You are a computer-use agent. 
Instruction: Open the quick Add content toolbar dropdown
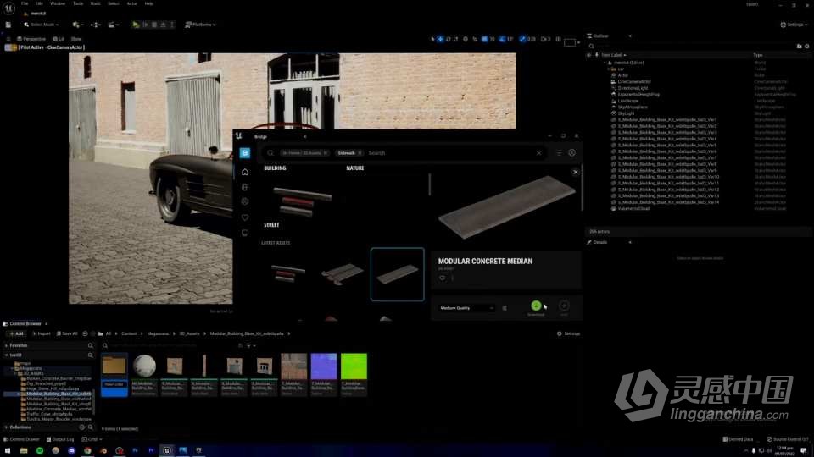click(78, 25)
